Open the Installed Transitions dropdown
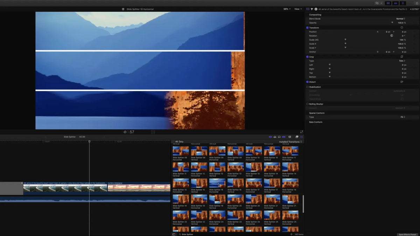The image size is (420, 236). (x=290, y=142)
